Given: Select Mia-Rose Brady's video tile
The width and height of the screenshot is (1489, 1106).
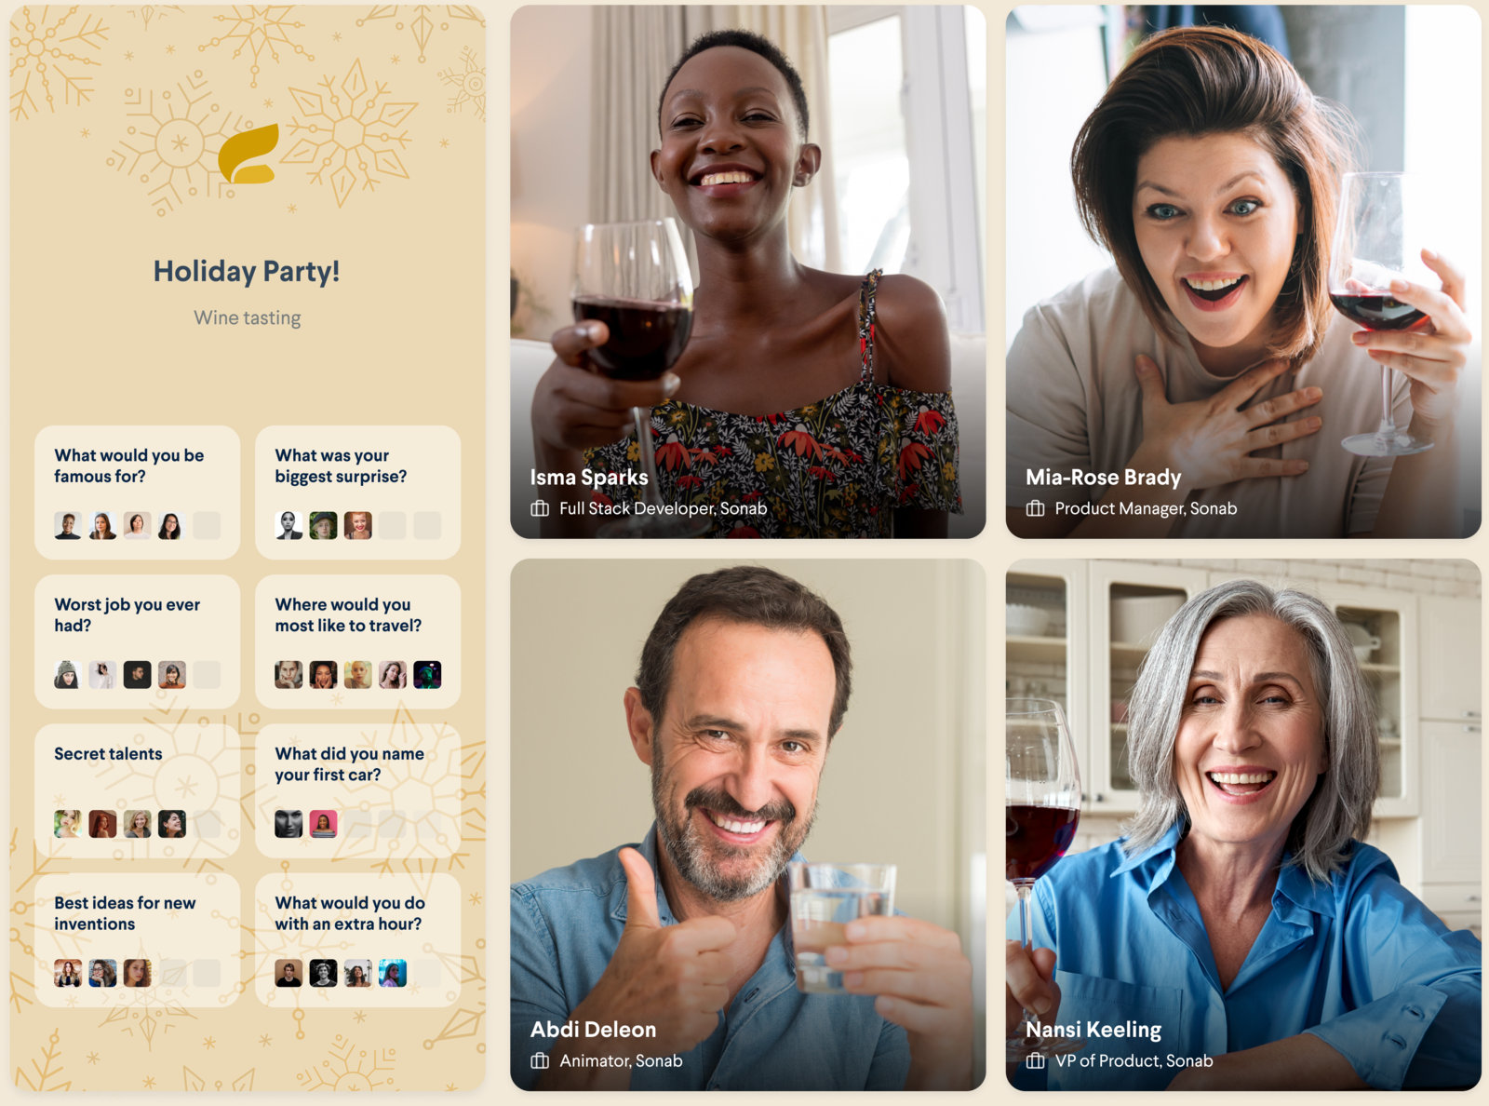Looking at the screenshot, I should pos(1243,272).
